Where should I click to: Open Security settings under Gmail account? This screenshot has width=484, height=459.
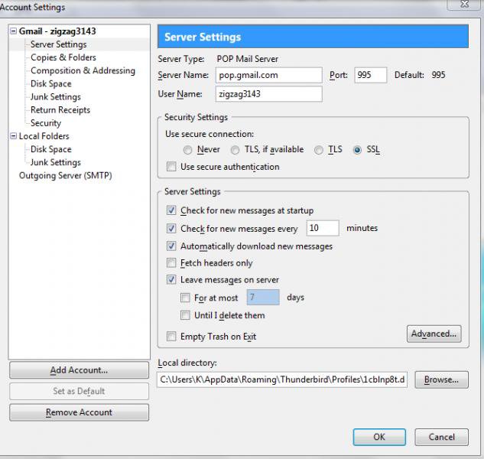(46, 123)
